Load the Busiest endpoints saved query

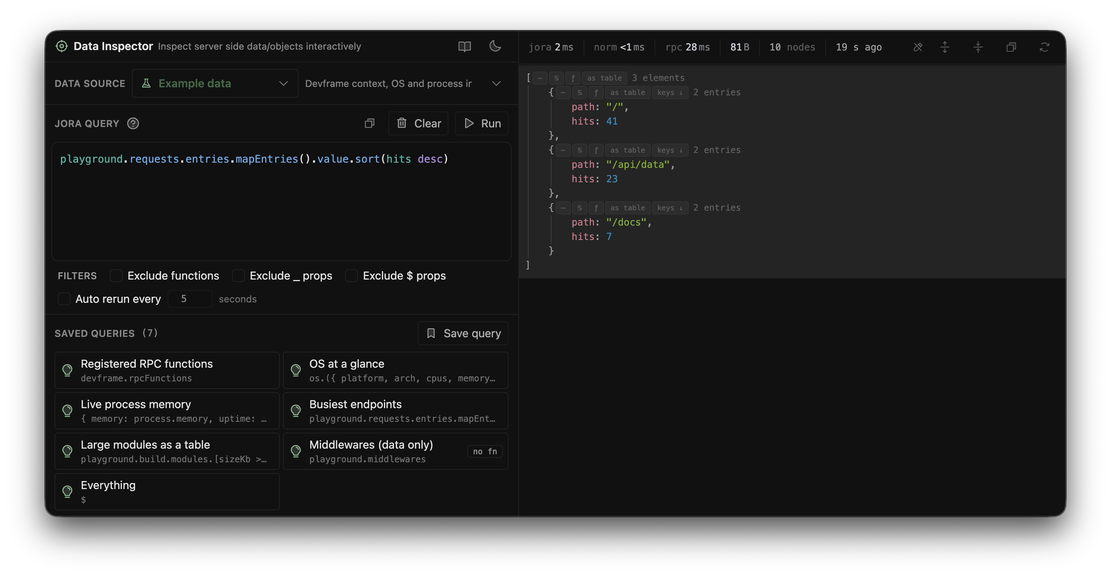(x=396, y=411)
